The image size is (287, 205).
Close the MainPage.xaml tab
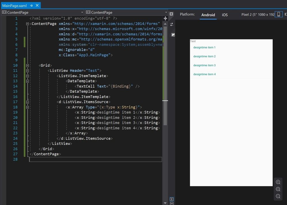pos(37,5)
